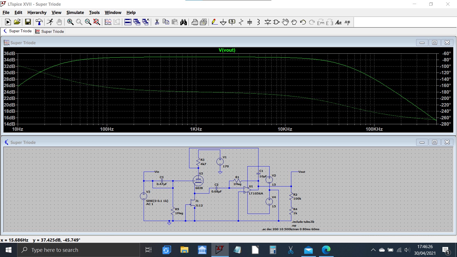Click the 100Hz frequency axis label
Image resolution: width=457 pixels, height=257 pixels.
tap(107, 129)
